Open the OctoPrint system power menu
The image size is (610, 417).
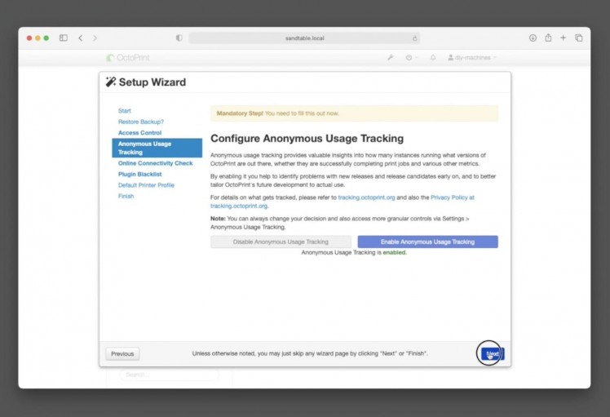click(x=411, y=57)
